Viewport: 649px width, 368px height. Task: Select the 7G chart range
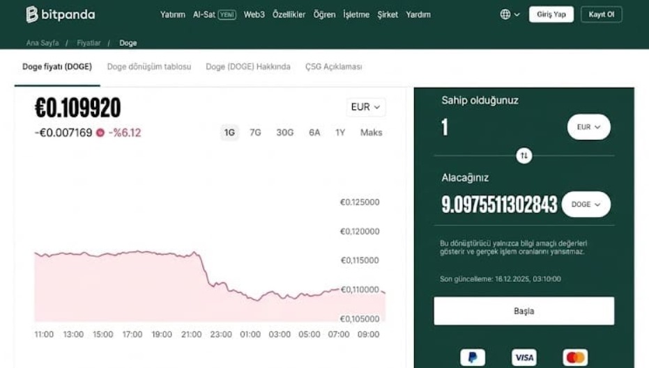tap(255, 133)
